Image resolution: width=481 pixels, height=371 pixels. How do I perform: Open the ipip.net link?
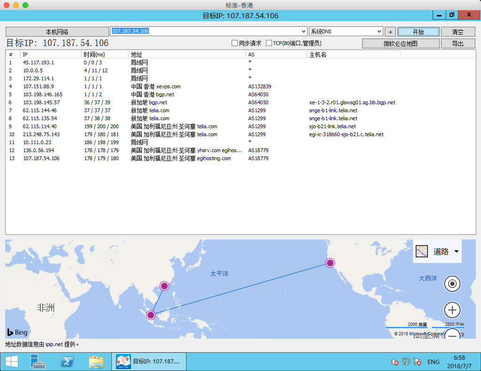pyautogui.click(x=54, y=344)
